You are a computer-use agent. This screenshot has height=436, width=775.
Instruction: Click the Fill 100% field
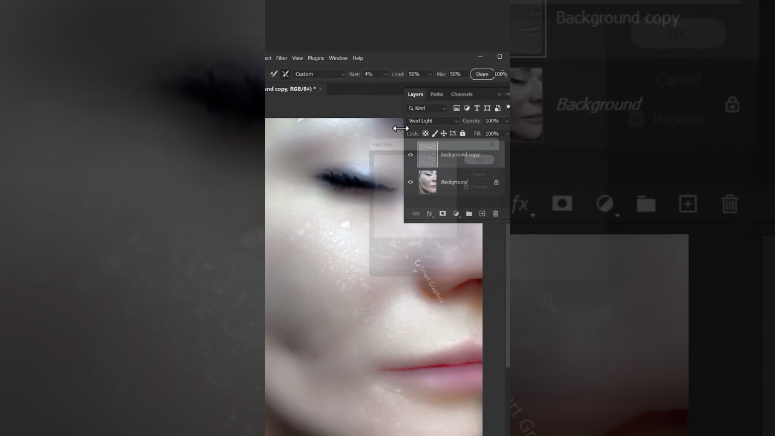pos(493,134)
